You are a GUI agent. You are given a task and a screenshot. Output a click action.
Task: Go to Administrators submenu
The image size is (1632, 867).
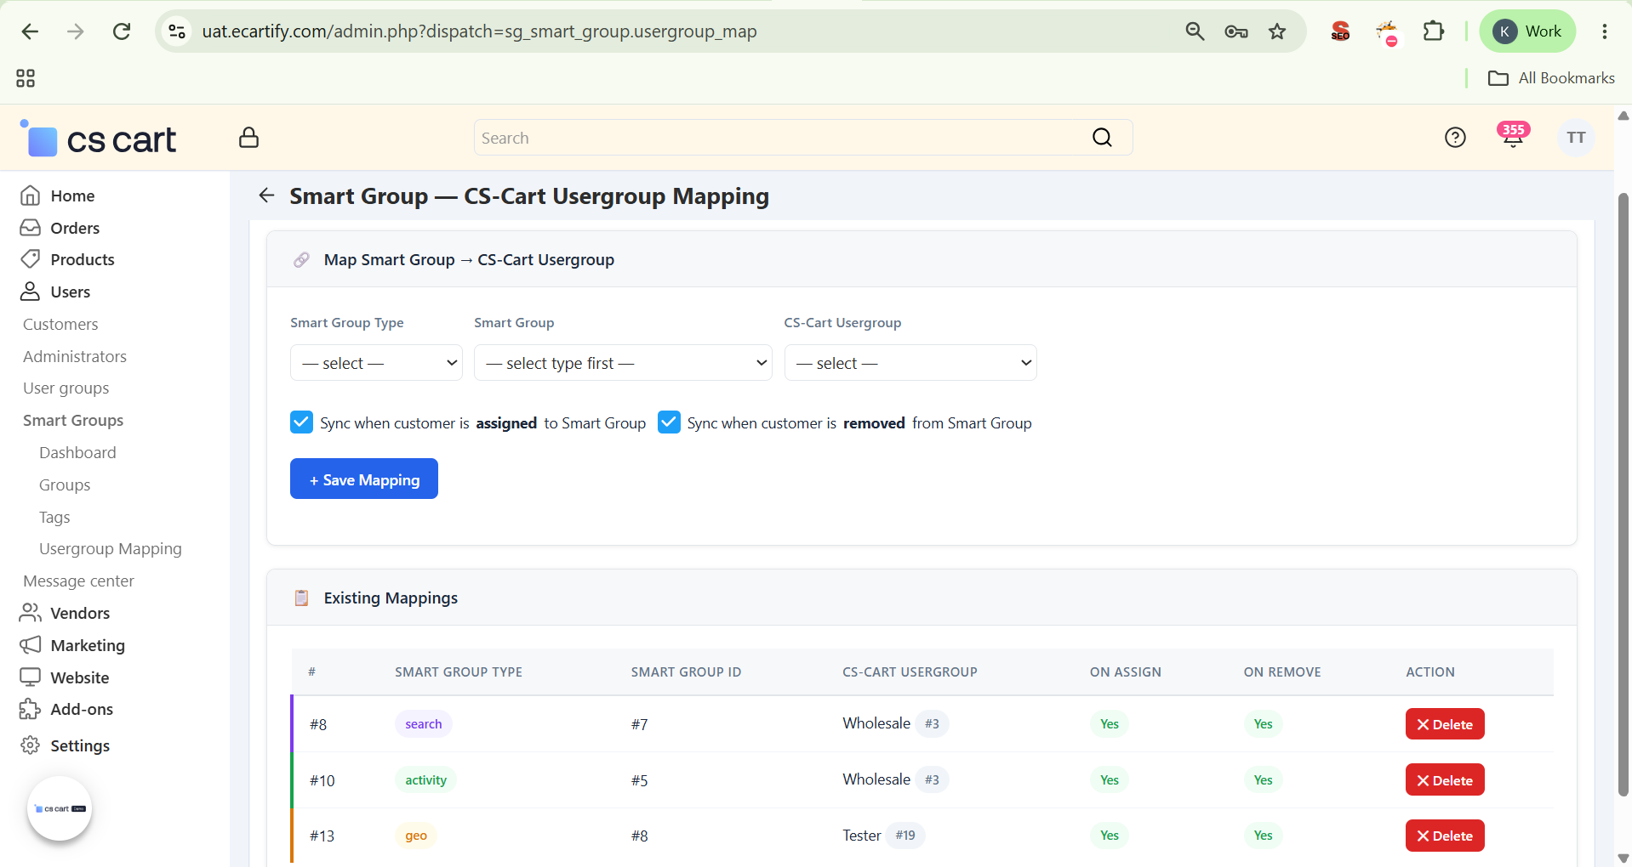coord(75,356)
